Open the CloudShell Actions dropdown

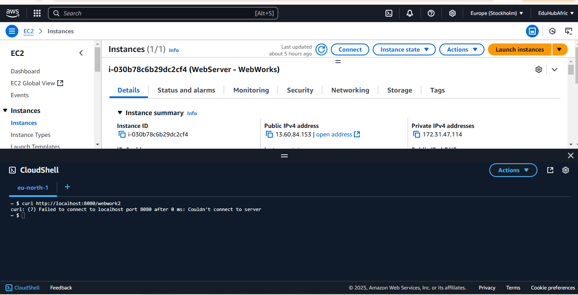[513, 170]
